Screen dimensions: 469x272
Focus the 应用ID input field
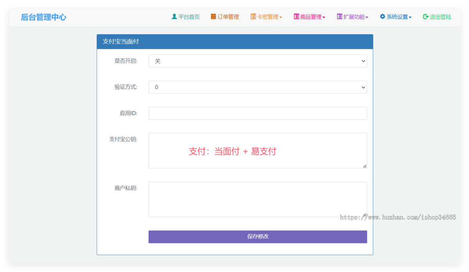[258, 113]
